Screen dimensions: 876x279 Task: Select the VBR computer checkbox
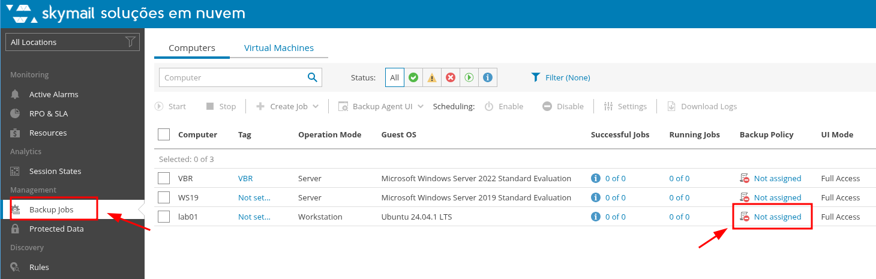164,178
